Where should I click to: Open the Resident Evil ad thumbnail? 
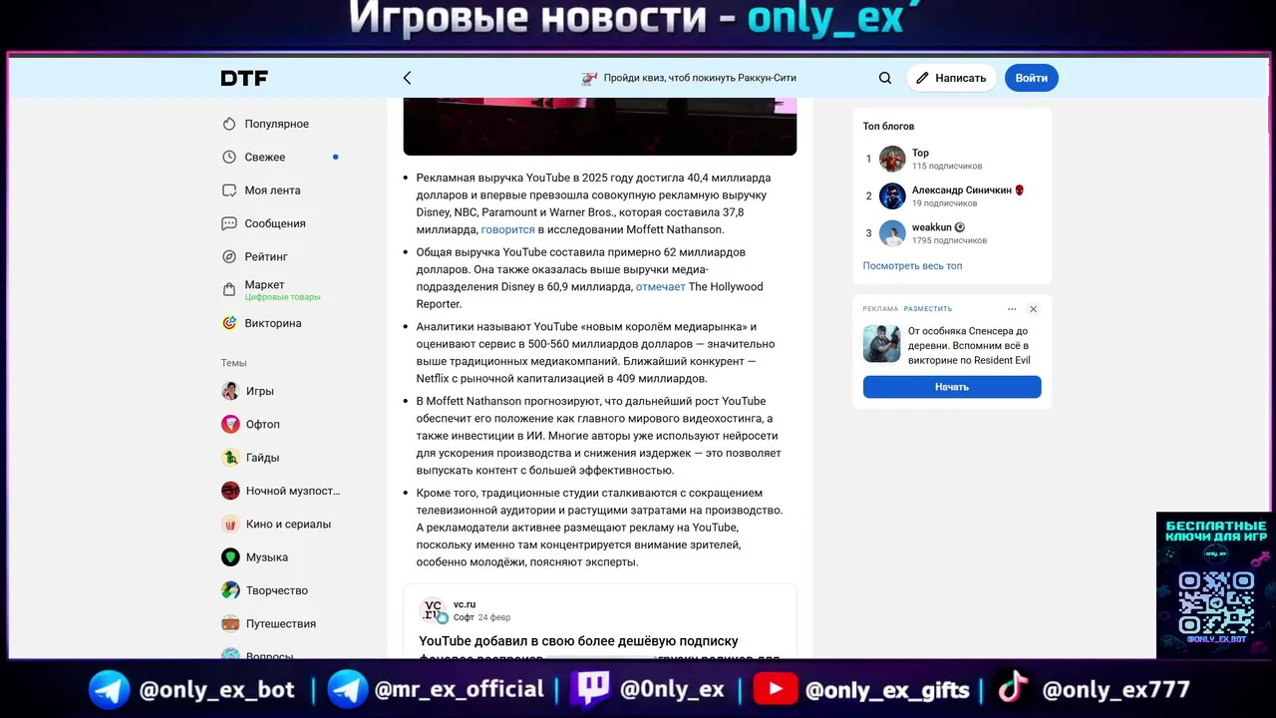click(881, 344)
